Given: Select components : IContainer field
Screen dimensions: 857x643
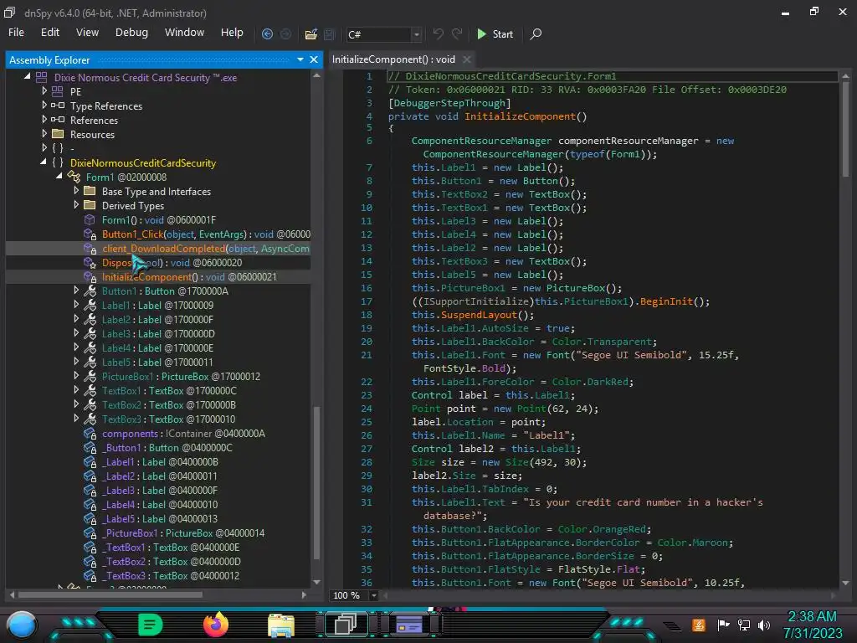Looking at the screenshot, I should click(x=183, y=434).
